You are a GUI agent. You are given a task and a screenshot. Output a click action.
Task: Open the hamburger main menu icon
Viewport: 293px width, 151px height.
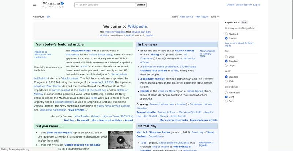(34, 5)
